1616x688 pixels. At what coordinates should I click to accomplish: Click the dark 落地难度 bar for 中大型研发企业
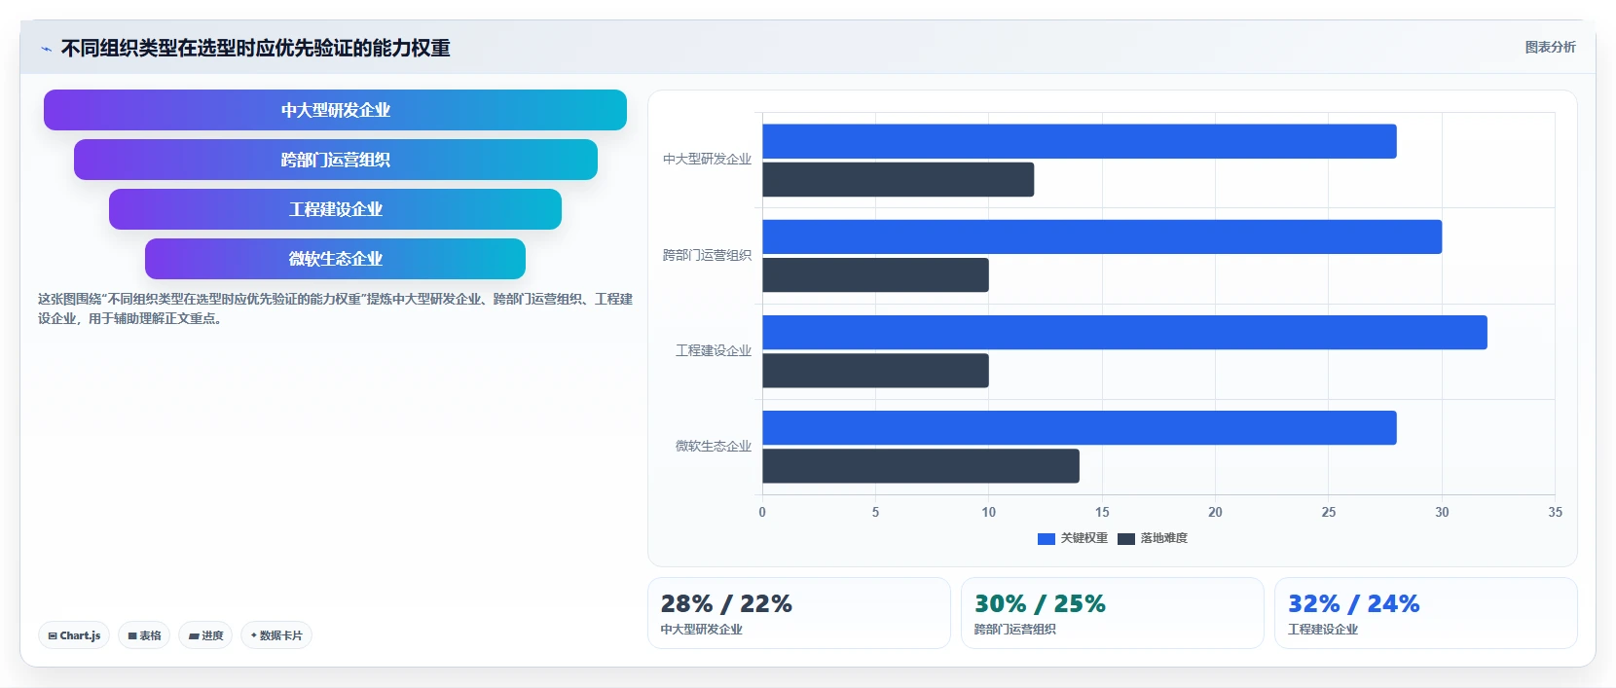pos(899,179)
